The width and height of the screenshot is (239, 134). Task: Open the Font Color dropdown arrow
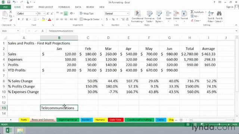[52, 19]
